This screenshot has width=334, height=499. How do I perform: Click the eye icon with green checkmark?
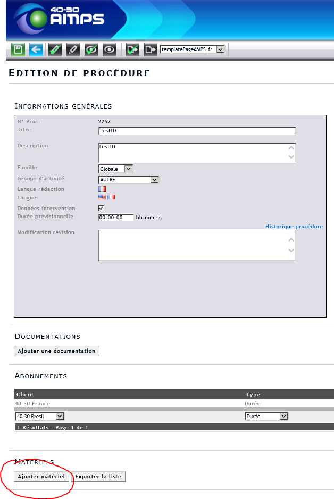(x=91, y=50)
